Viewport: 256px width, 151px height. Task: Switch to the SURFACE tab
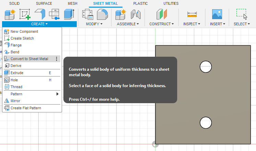tap(44, 3)
